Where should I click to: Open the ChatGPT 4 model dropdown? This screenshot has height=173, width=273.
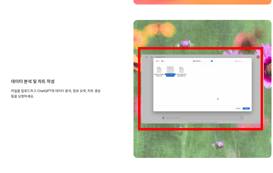161,57
